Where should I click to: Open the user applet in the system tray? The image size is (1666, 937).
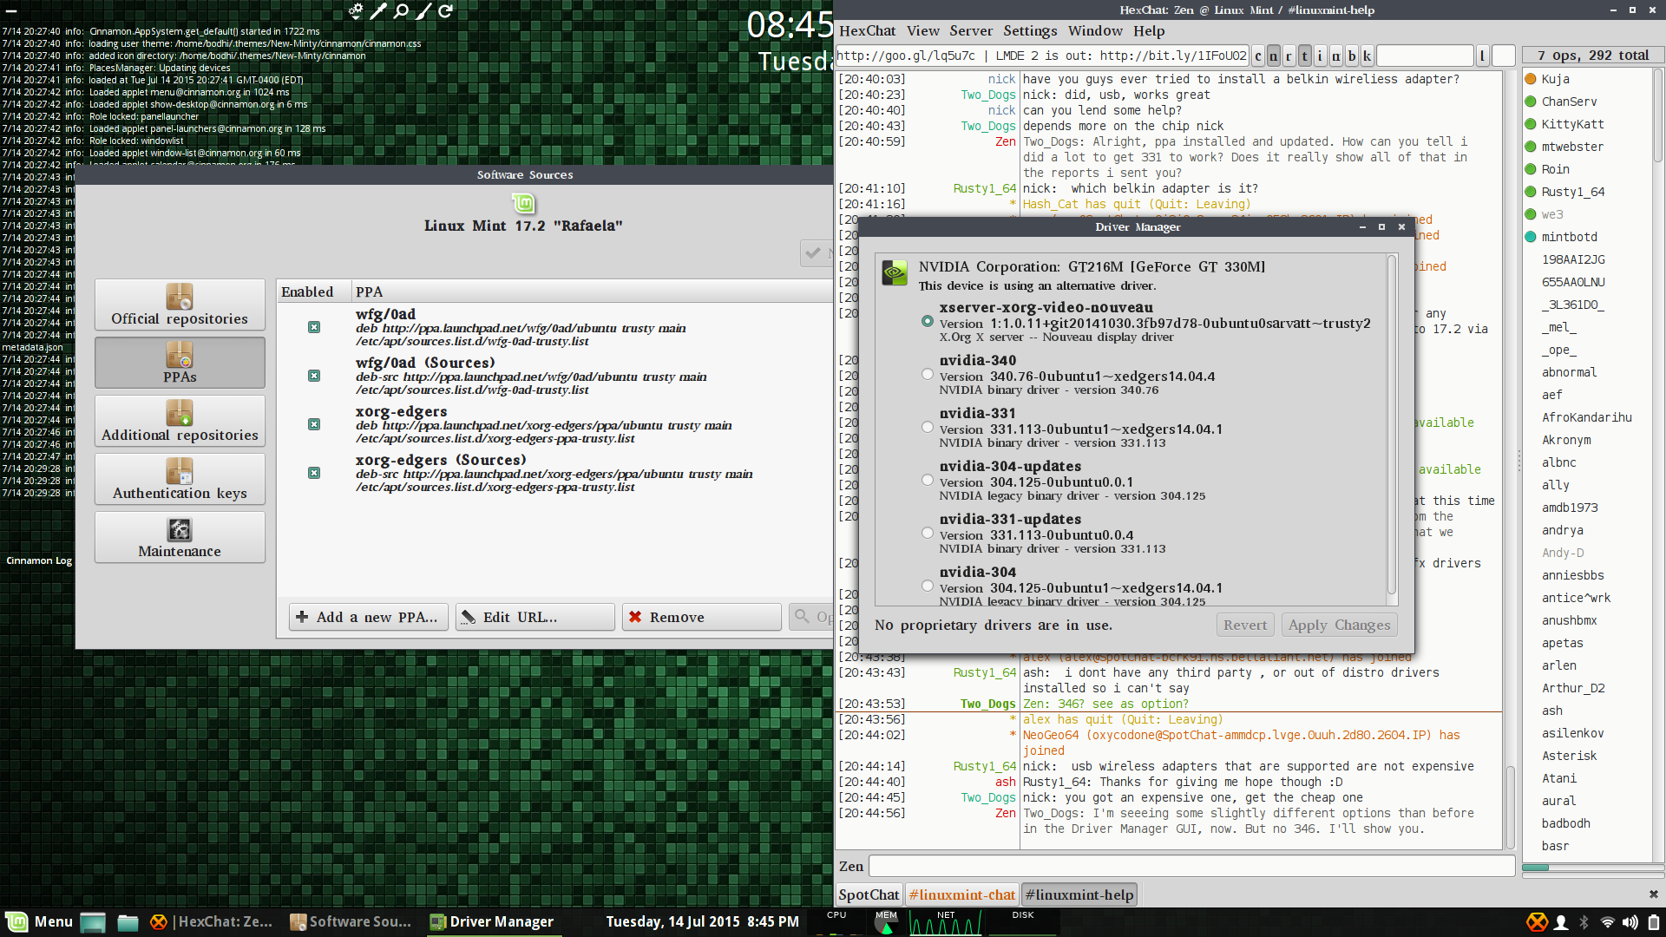[x=1561, y=922]
